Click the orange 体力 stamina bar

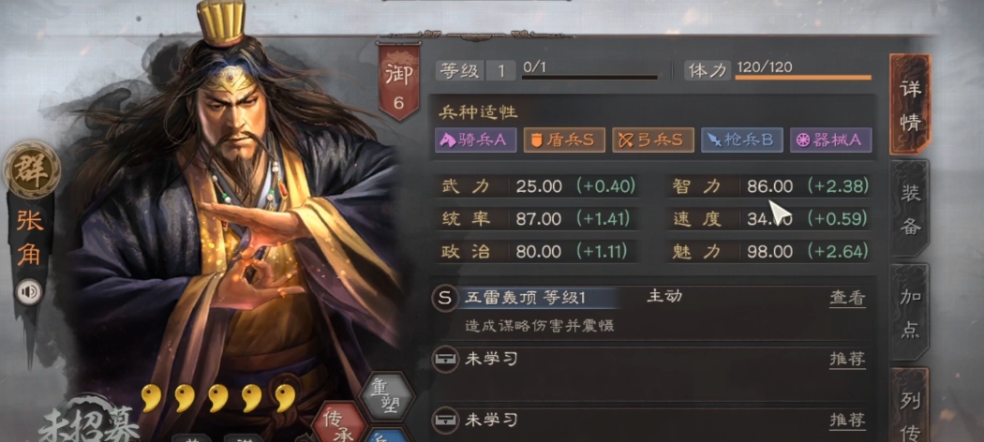pyautogui.click(x=802, y=78)
